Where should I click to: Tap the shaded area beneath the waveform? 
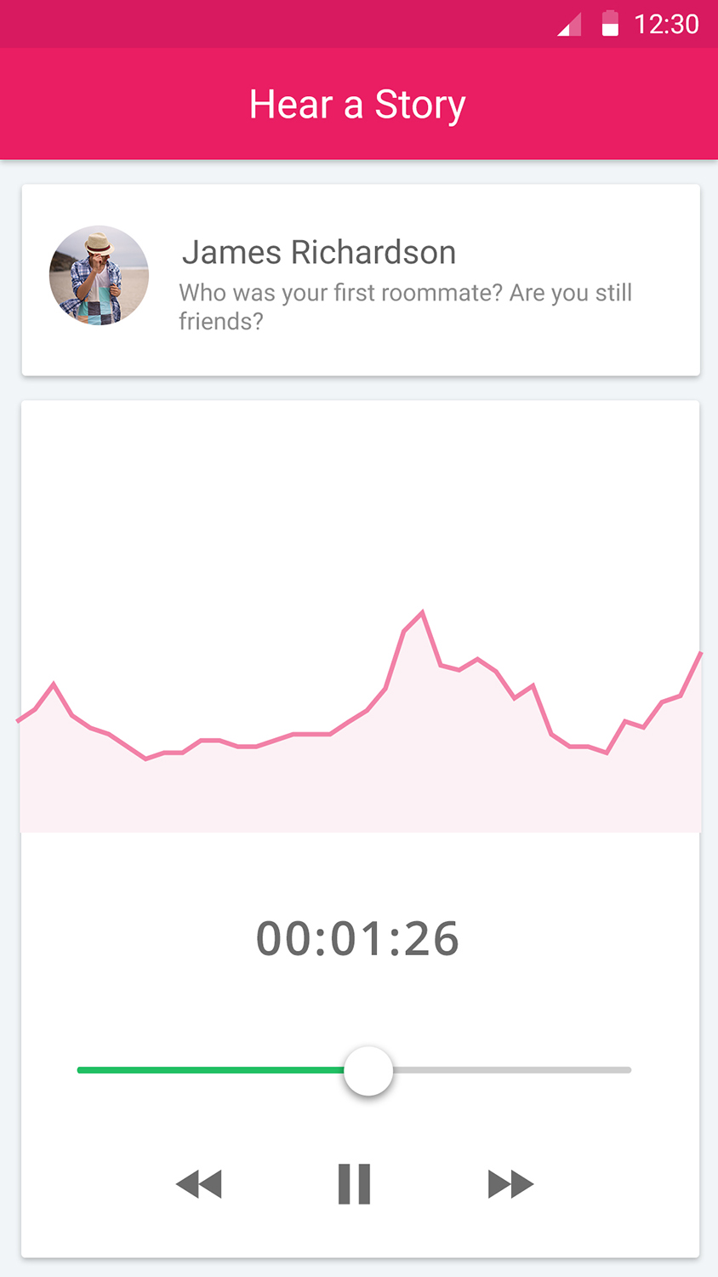tap(357, 792)
